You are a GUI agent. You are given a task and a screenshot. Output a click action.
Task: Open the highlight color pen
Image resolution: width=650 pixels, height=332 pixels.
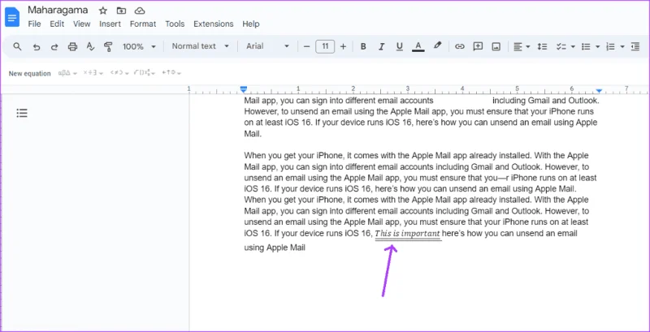[x=437, y=45]
